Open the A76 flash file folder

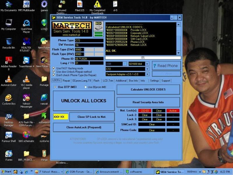27,120
